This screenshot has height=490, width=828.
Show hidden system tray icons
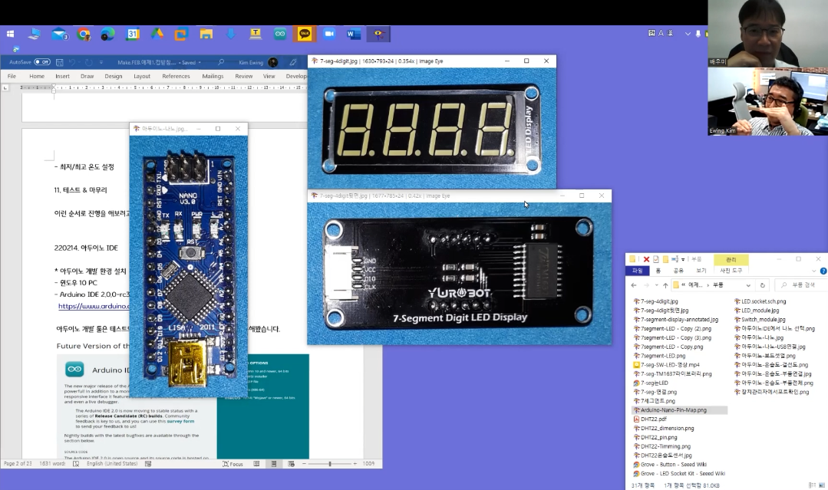(688, 33)
